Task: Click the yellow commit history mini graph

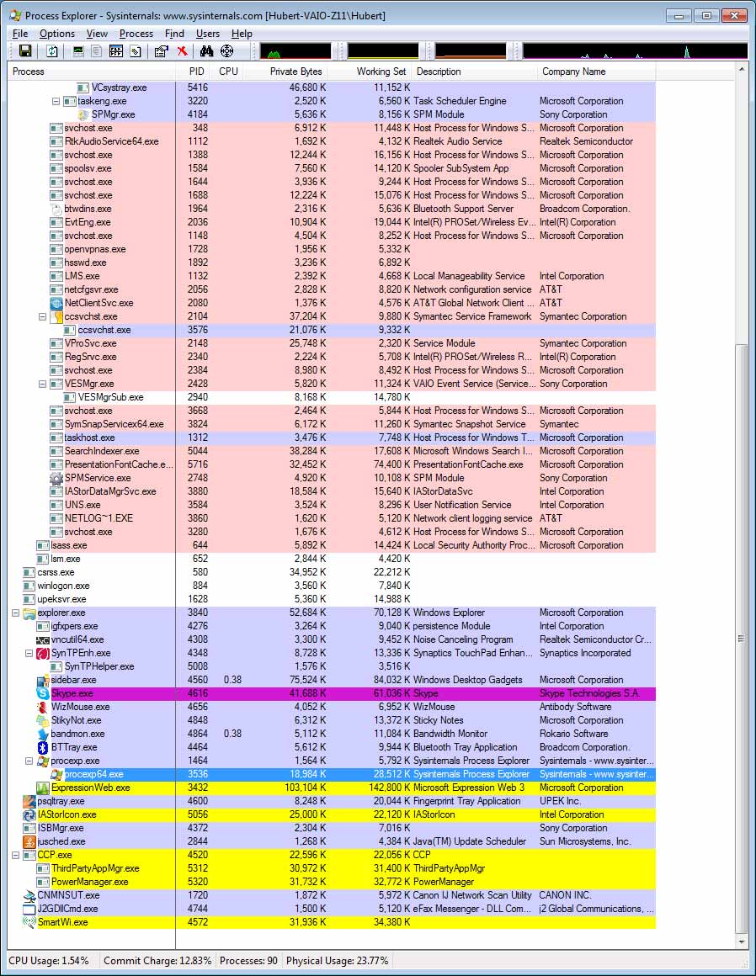Action: pyautogui.click(x=383, y=51)
